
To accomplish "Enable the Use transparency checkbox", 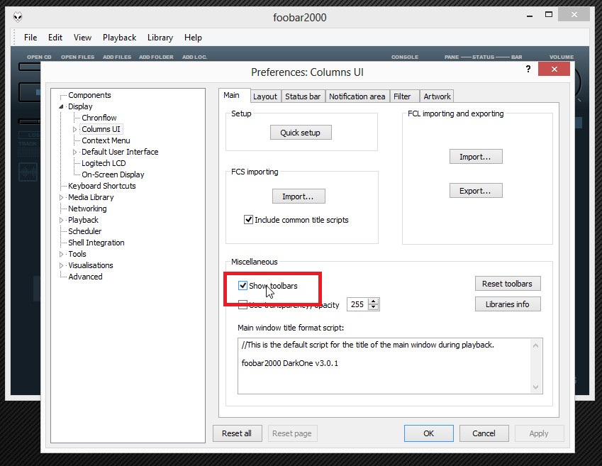I will coord(243,305).
